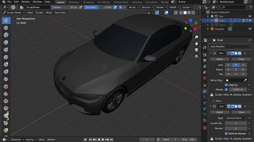
Task: Hide the Car collection with eye icon
Action: tap(250, 16)
